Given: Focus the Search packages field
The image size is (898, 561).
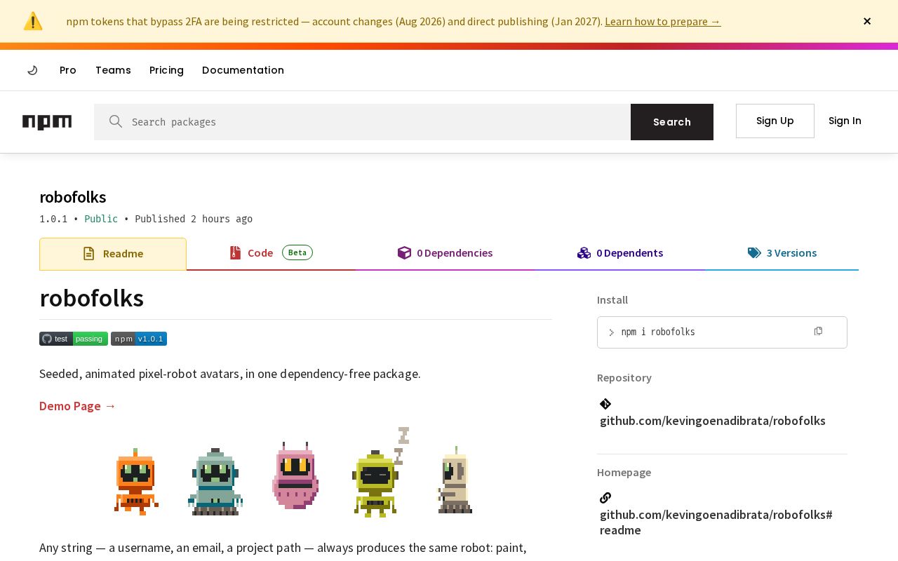Looking at the screenshot, I should point(362,122).
